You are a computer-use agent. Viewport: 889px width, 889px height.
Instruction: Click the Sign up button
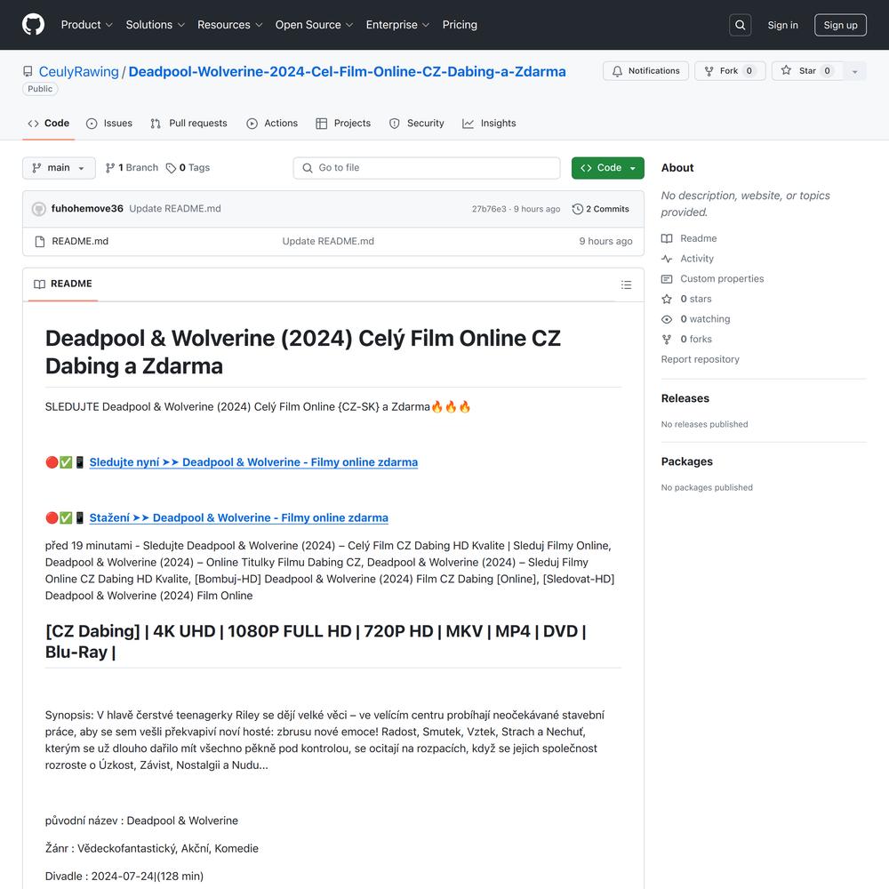pyautogui.click(x=840, y=25)
